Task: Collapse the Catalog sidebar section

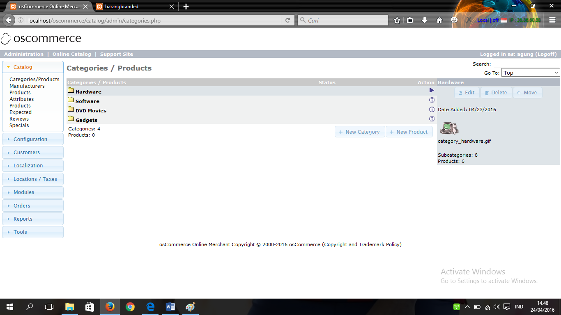Action: [x=33, y=67]
